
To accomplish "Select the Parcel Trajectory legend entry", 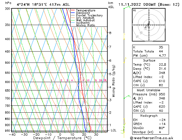I will pyautogui.click(x=89, y=16).
